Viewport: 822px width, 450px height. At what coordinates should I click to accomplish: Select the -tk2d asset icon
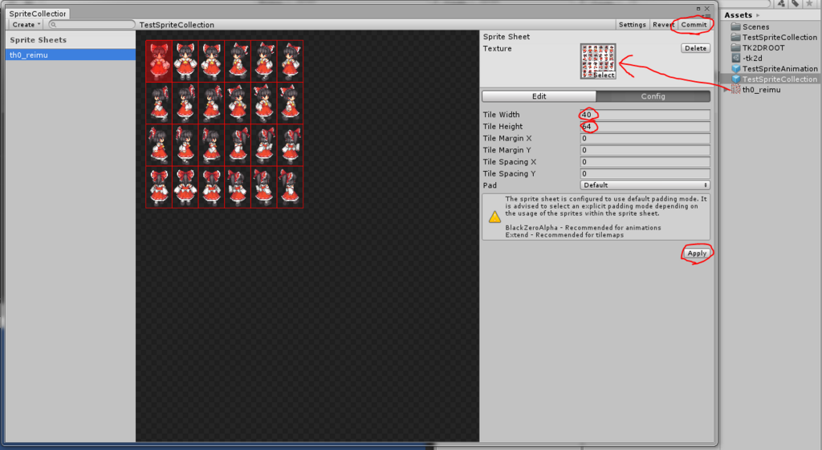[x=736, y=58]
